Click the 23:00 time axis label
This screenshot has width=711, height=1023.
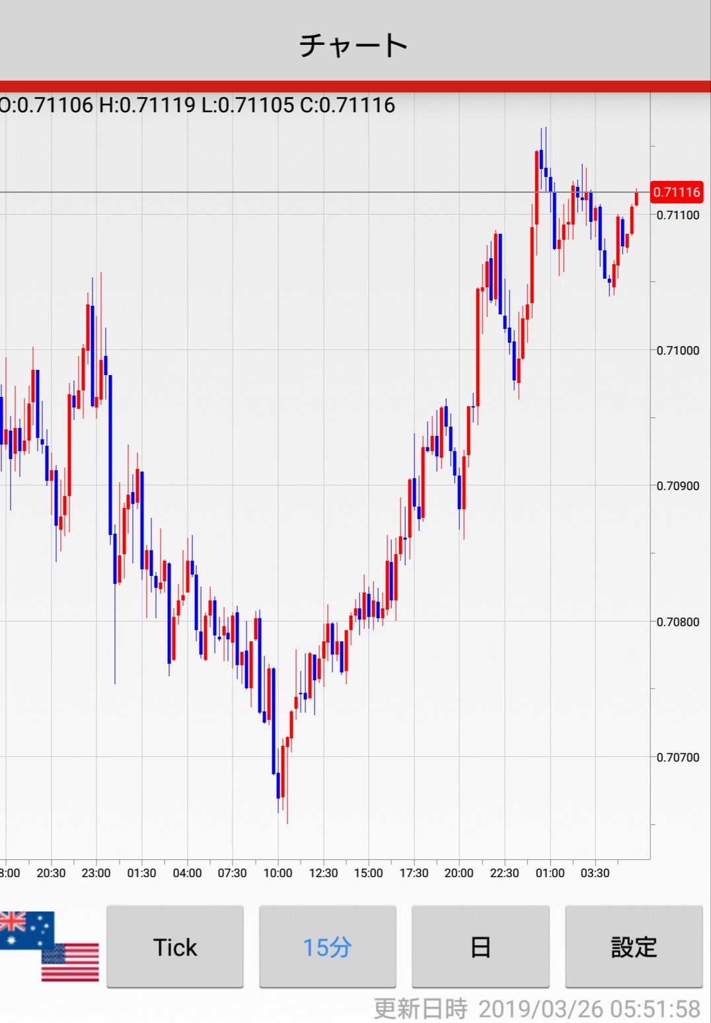tap(96, 873)
